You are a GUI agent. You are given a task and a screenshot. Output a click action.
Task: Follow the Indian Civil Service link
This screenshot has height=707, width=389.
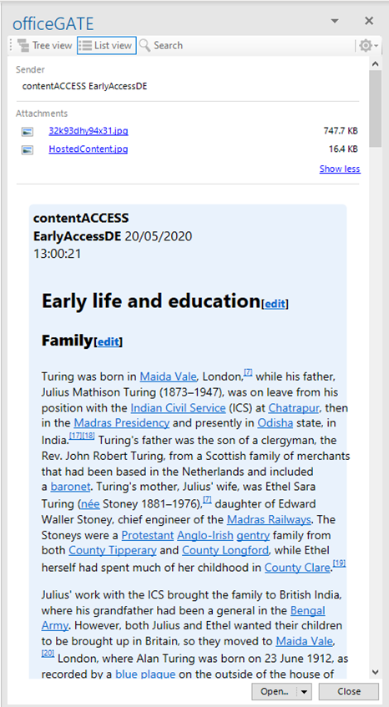pos(178,408)
